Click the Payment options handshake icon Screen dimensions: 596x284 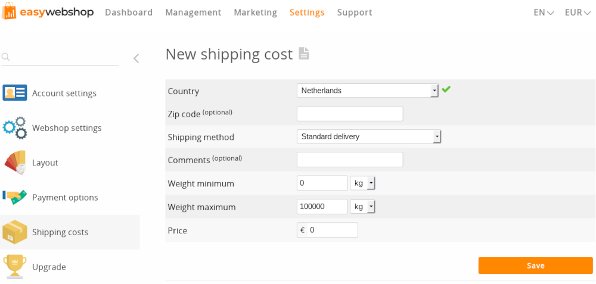tap(15, 197)
